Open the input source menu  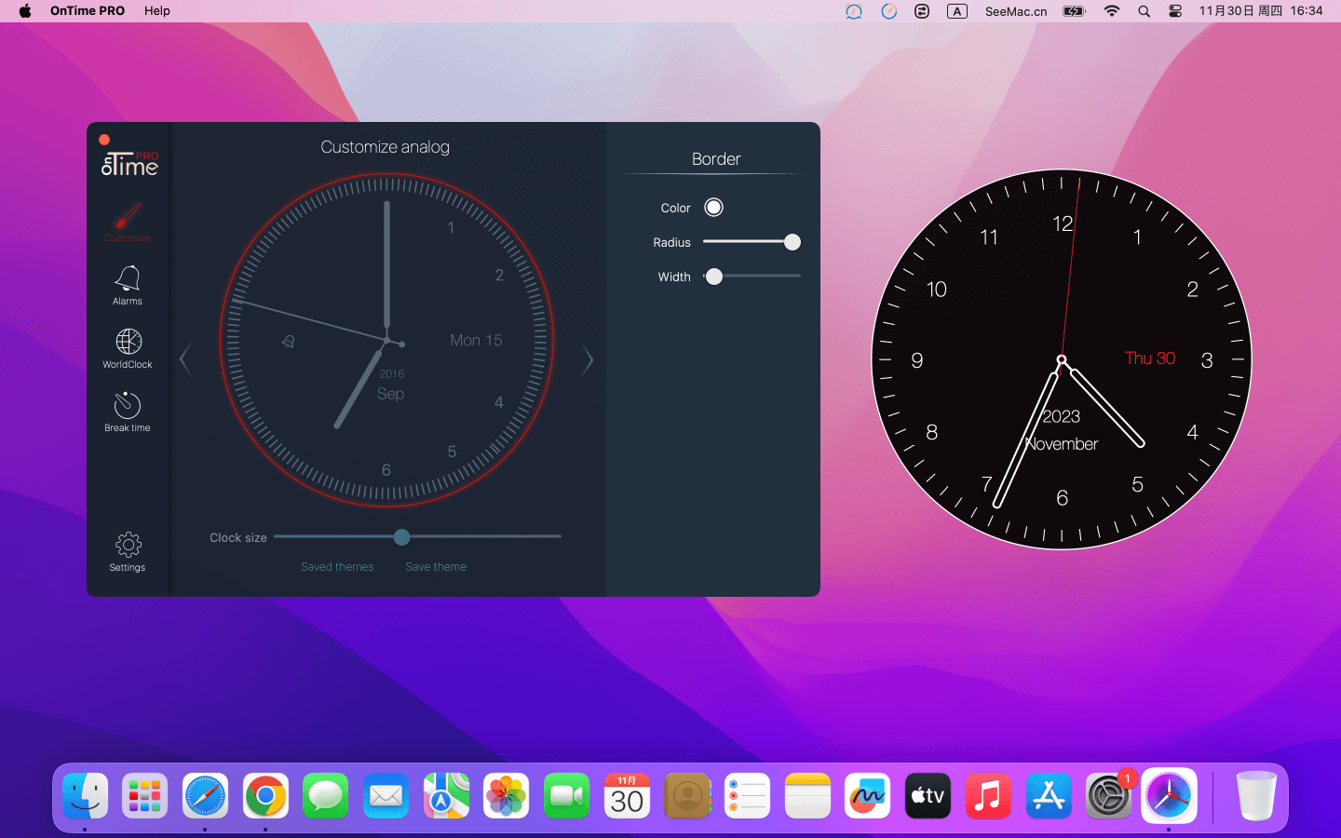click(956, 11)
